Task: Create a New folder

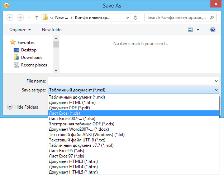Action: pyautogui.click(x=52, y=30)
